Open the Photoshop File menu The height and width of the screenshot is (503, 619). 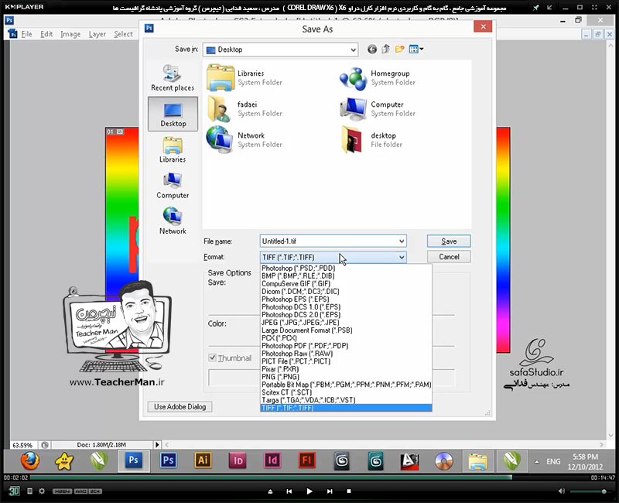(26, 34)
